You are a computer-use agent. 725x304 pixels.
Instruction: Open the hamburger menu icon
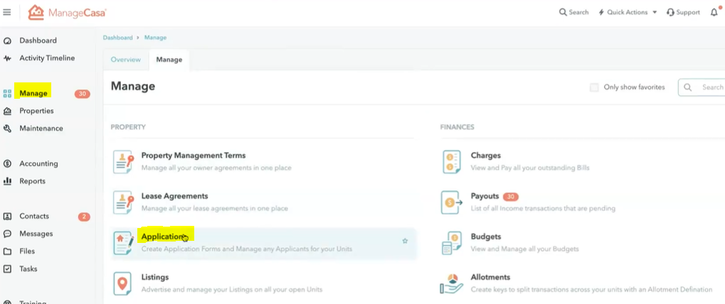point(7,12)
